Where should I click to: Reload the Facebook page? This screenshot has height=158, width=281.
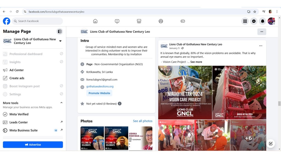click(x=17, y=12)
